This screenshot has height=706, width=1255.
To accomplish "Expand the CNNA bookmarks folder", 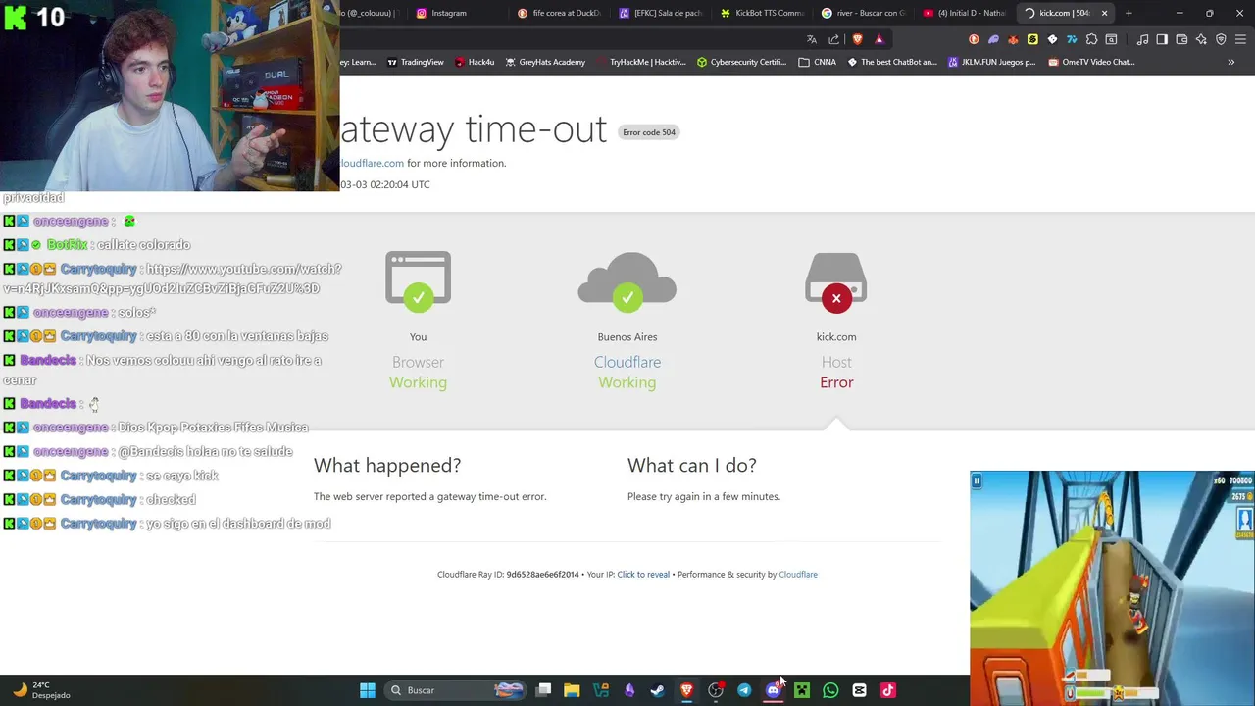I will coord(818,62).
